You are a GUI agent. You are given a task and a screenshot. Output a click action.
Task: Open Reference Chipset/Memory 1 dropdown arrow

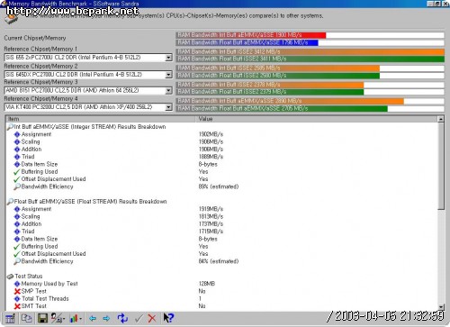click(x=169, y=58)
